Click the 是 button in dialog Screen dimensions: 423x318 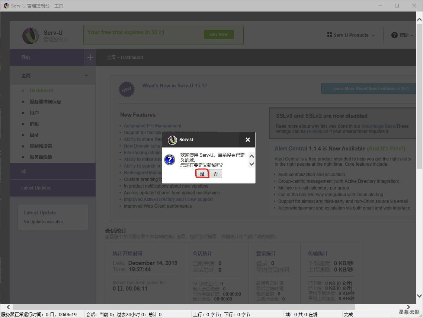[x=202, y=173]
